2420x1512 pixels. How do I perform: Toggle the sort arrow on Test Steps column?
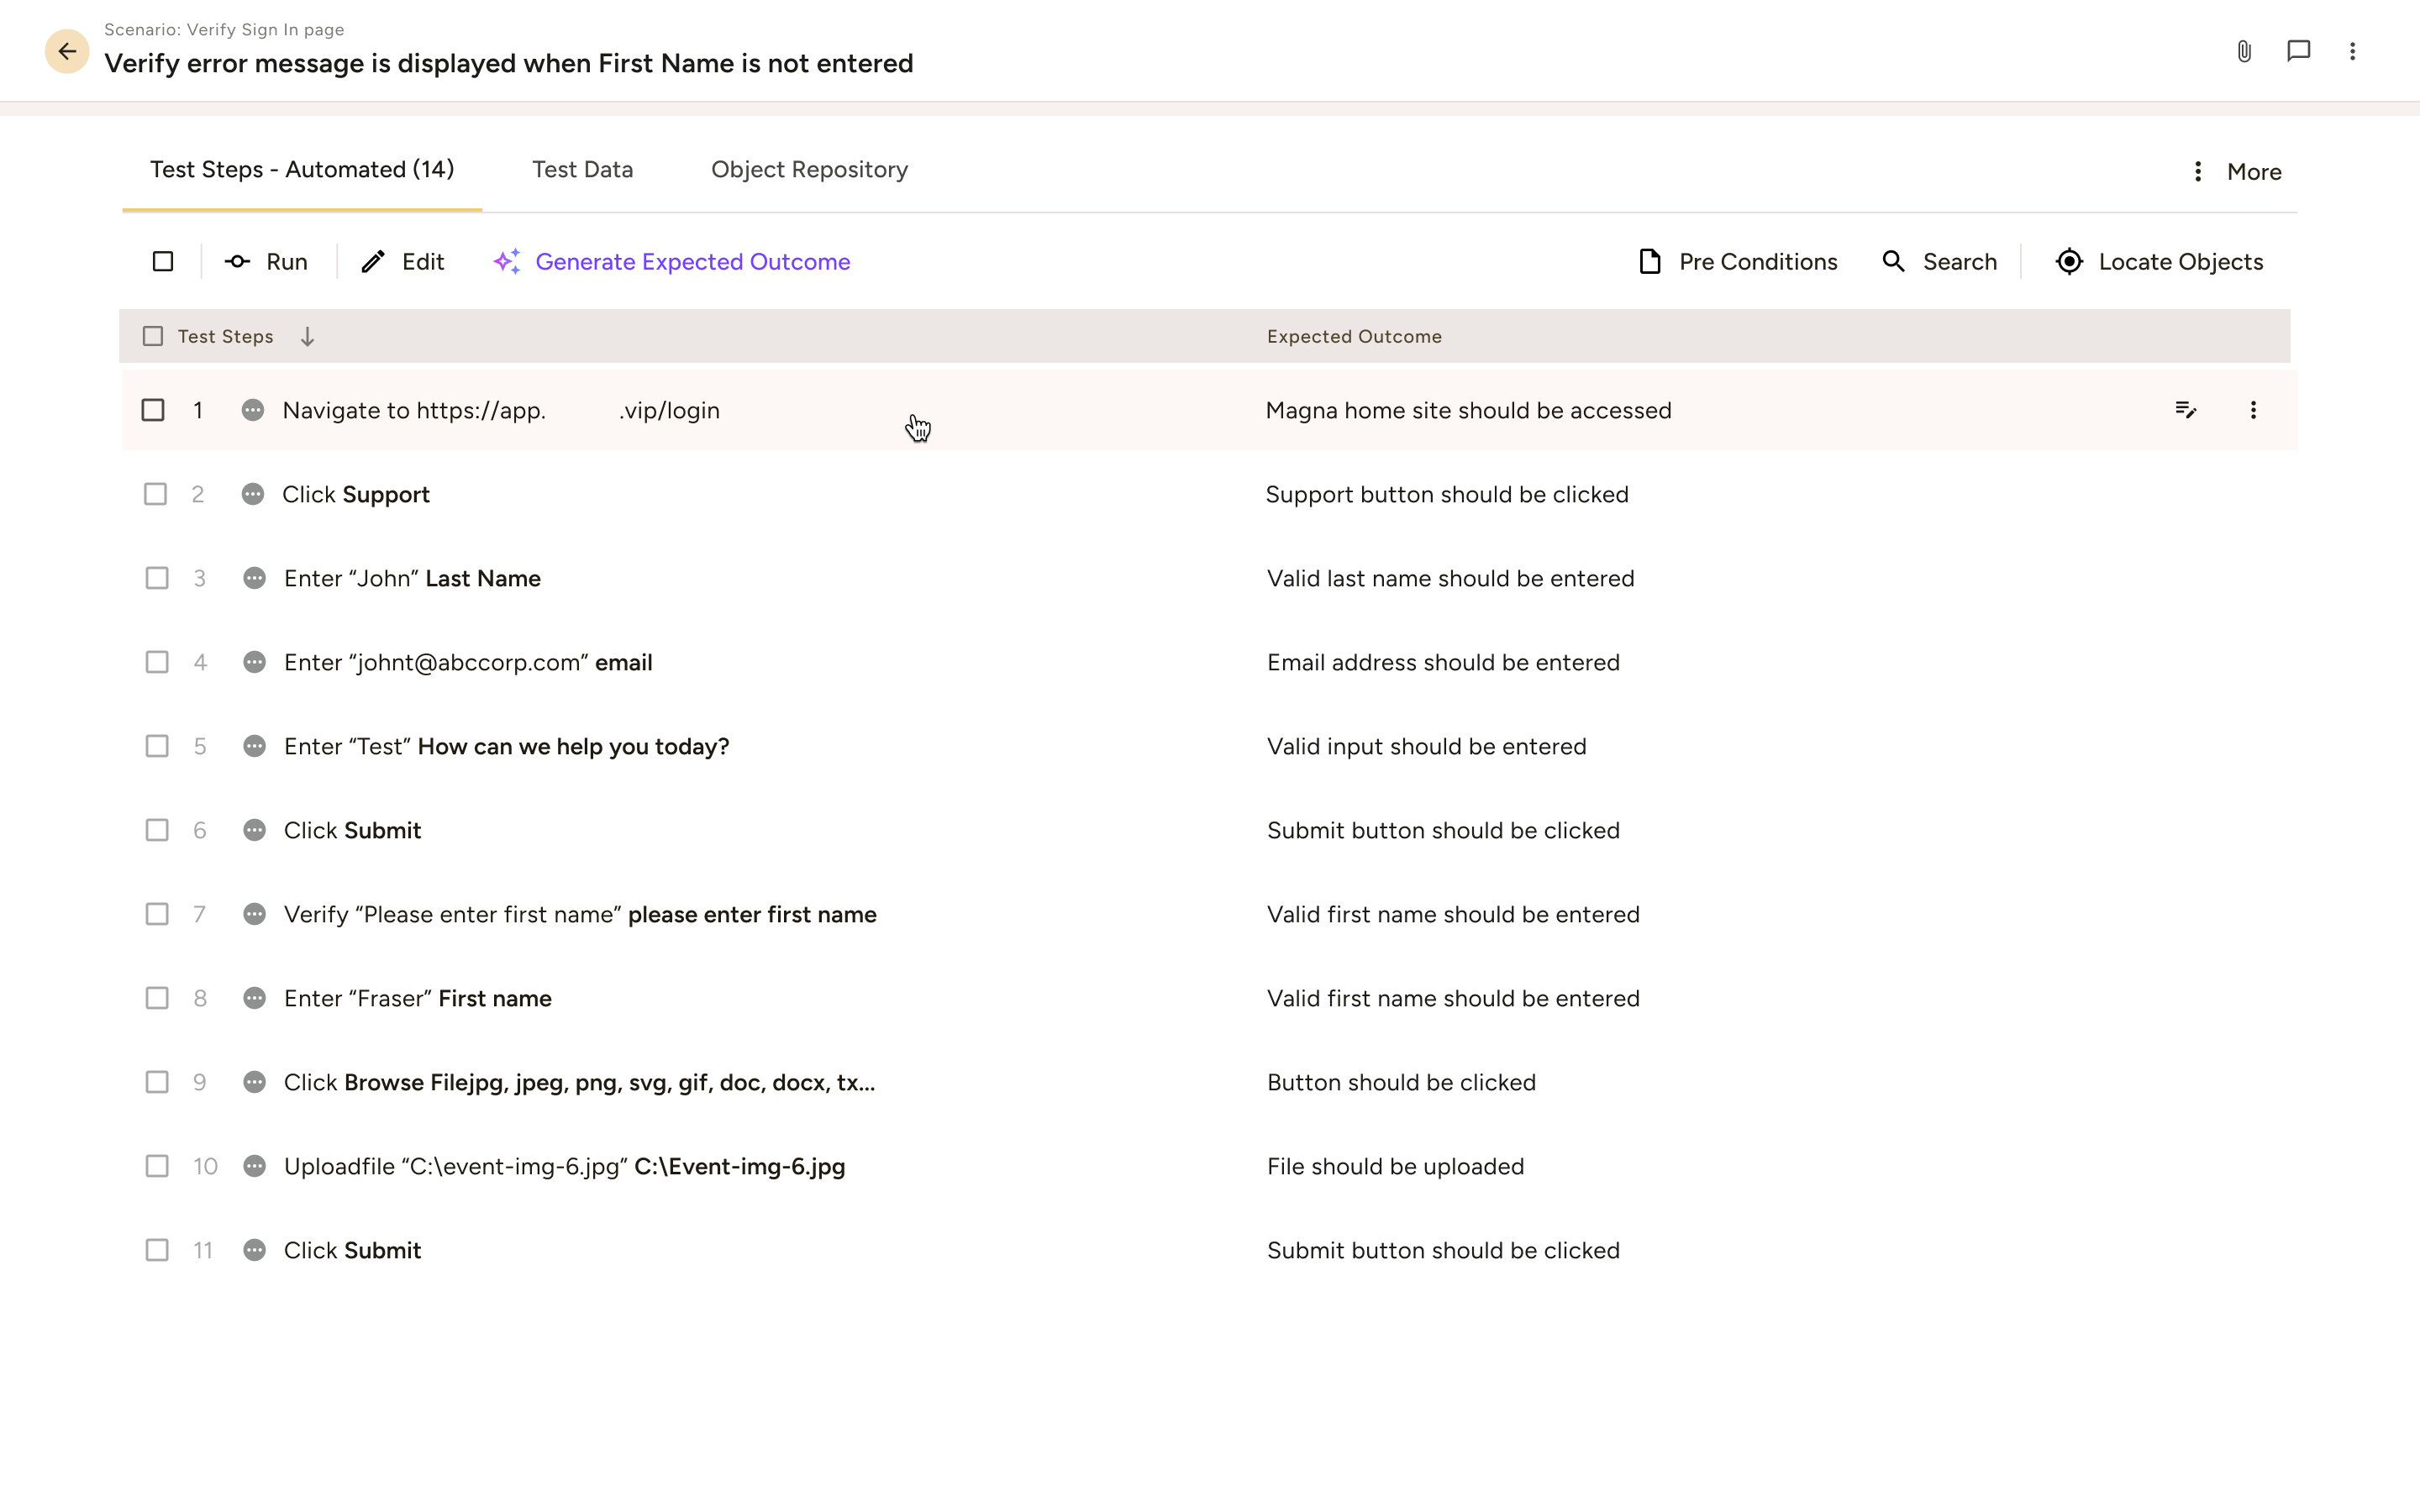(307, 336)
